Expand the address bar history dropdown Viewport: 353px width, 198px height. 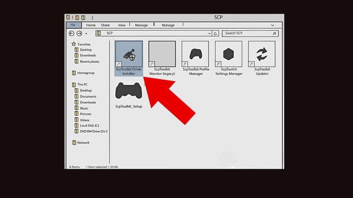tap(209, 33)
